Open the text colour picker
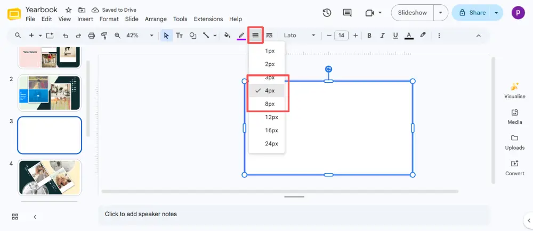The image size is (533, 231). tap(409, 36)
